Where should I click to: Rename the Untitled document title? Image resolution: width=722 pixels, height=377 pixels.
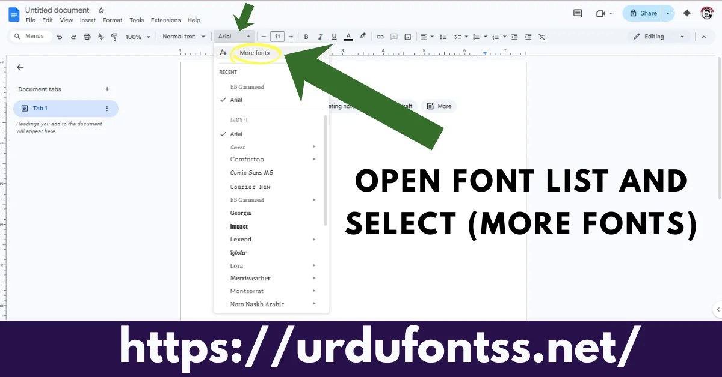(x=57, y=10)
